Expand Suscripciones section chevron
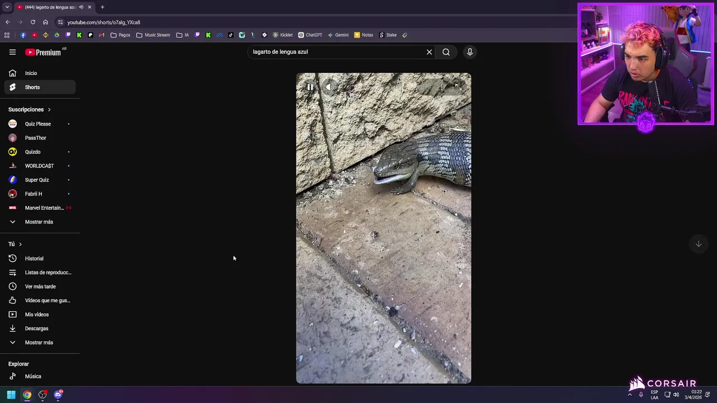The image size is (717, 403). tap(49, 110)
